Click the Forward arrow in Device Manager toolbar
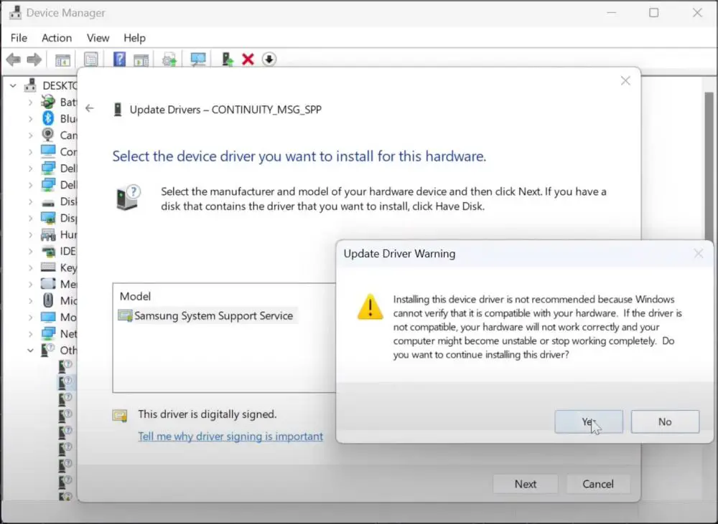This screenshot has width=718, height=524. coord(34,59)
